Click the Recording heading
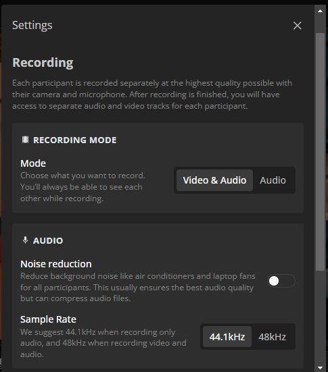 point(43,63)
